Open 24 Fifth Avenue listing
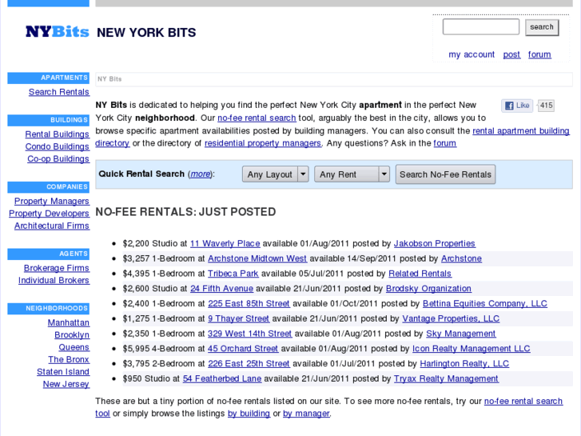Image resolution: width=581 pixels, height=436 pixels. click(221, 288)
